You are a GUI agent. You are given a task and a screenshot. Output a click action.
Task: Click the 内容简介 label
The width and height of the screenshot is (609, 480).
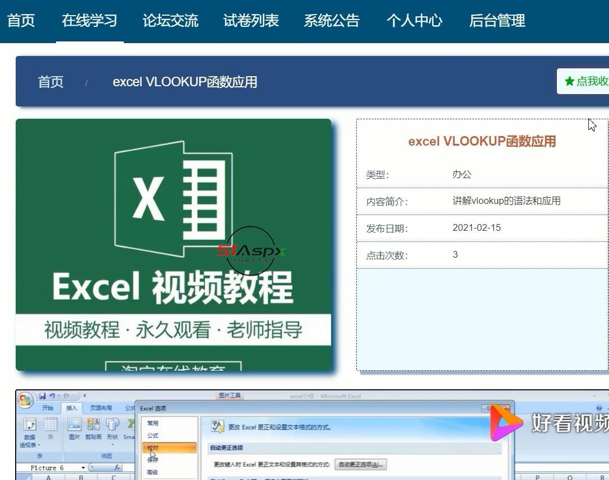(387, 201)
